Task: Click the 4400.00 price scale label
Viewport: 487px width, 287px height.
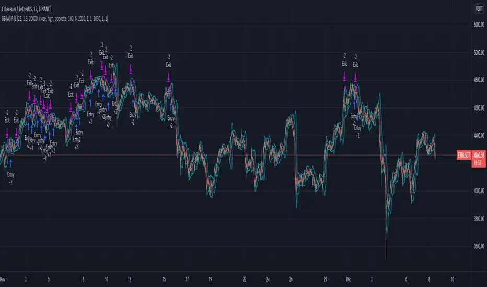Action: coord(479,136)
